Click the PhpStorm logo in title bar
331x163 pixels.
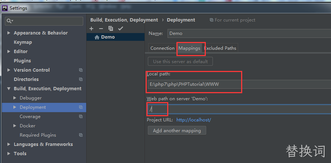[x=5, y=8]
